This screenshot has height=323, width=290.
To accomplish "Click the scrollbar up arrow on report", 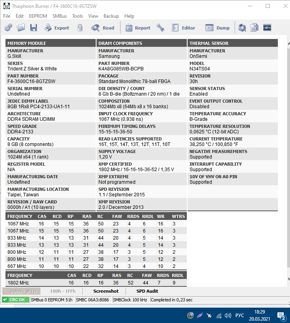I will 288,43.
